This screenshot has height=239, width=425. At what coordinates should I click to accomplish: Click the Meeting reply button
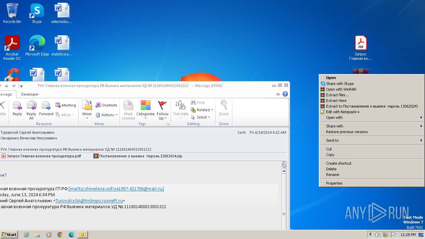coord(66,105)
